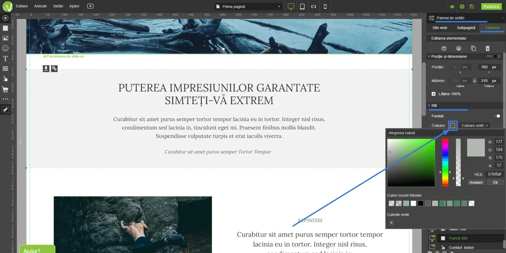Click the video tutorial play icon
Viewport: 506px width, 253px height.
[90, 6]
